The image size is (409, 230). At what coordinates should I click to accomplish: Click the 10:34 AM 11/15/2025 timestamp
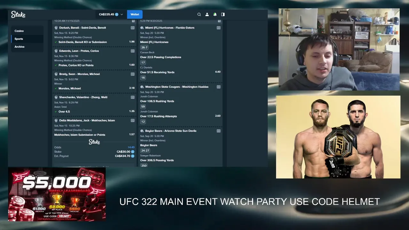tap(67, 21)
